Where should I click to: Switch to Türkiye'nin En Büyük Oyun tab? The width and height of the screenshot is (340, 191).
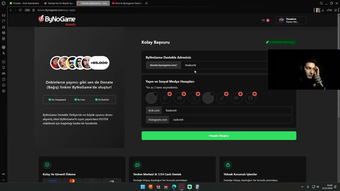[x=59, y=3]
